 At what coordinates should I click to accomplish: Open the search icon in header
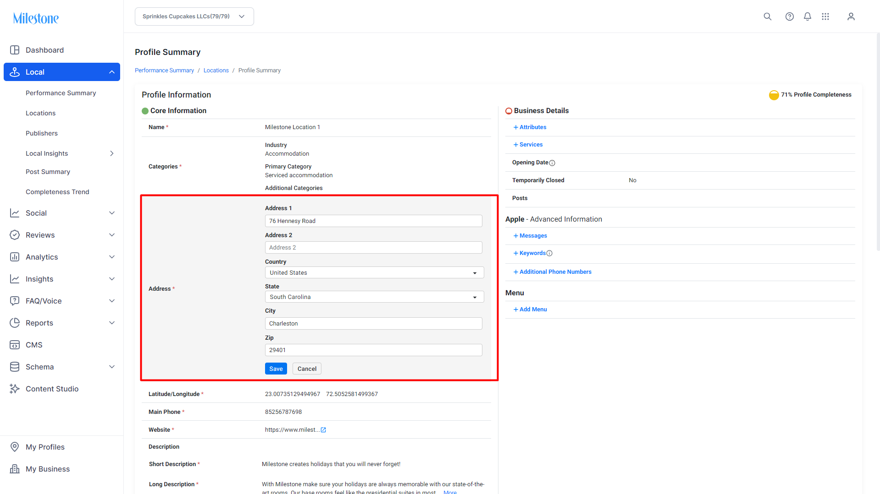(767, 16)
